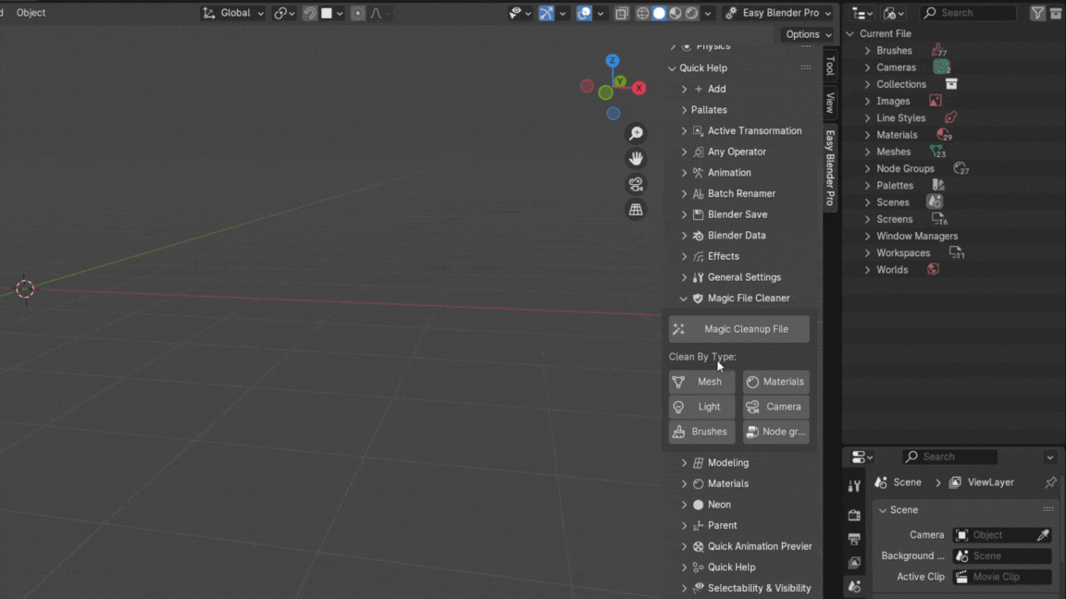
Task: Open the Easy Blender Pro sidebar tab
Action: tap(830, 166)
